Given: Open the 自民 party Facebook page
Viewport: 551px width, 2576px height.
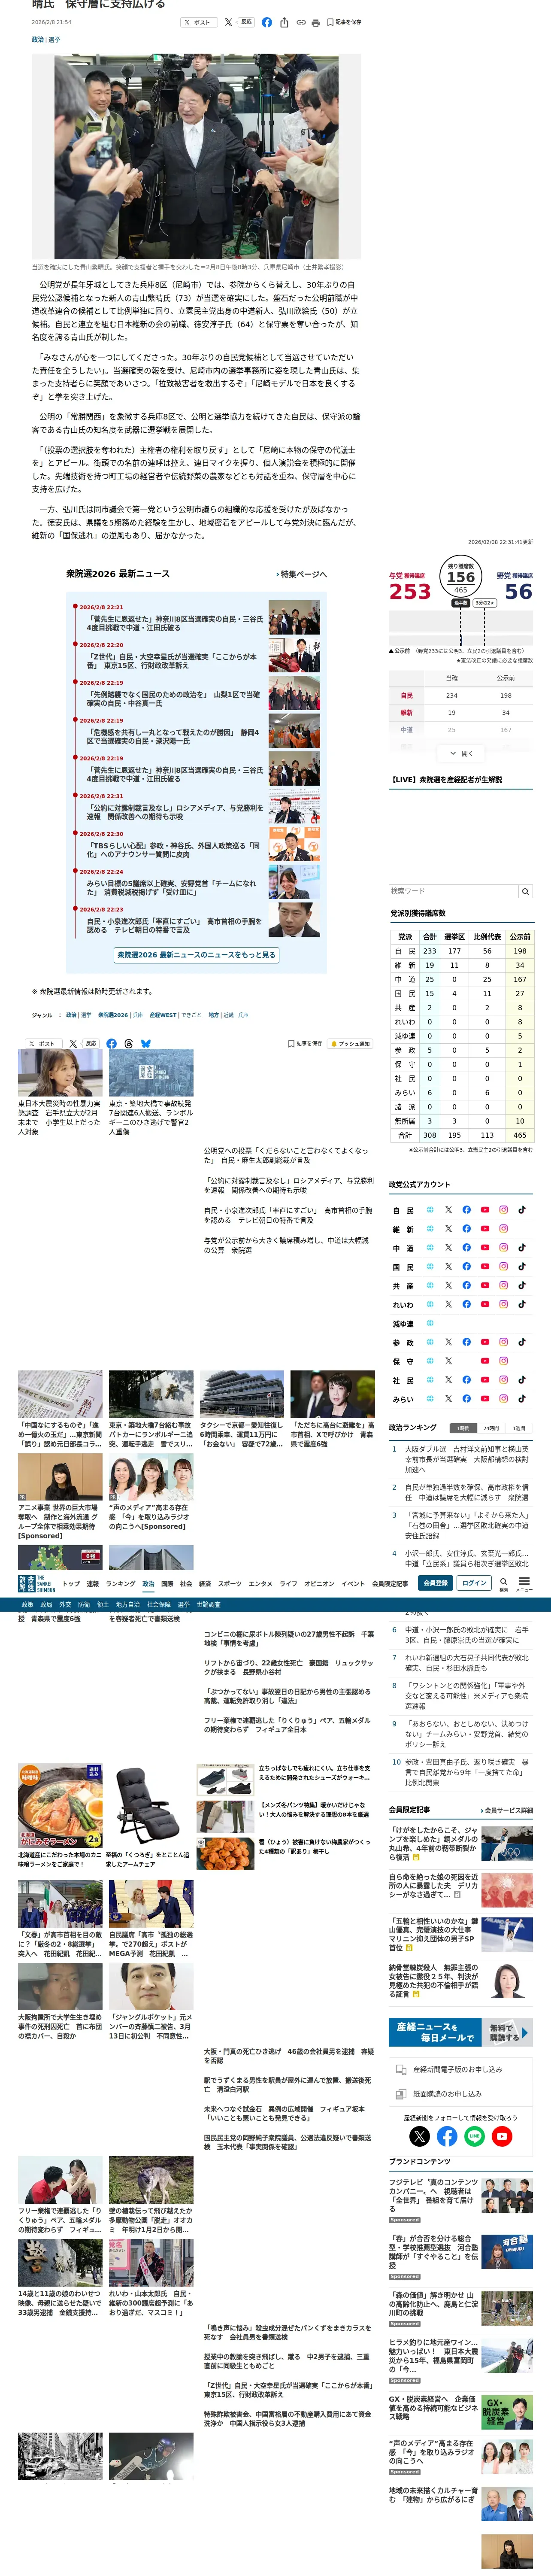Looking at the screenshot, I should (x=466, y=1210).
